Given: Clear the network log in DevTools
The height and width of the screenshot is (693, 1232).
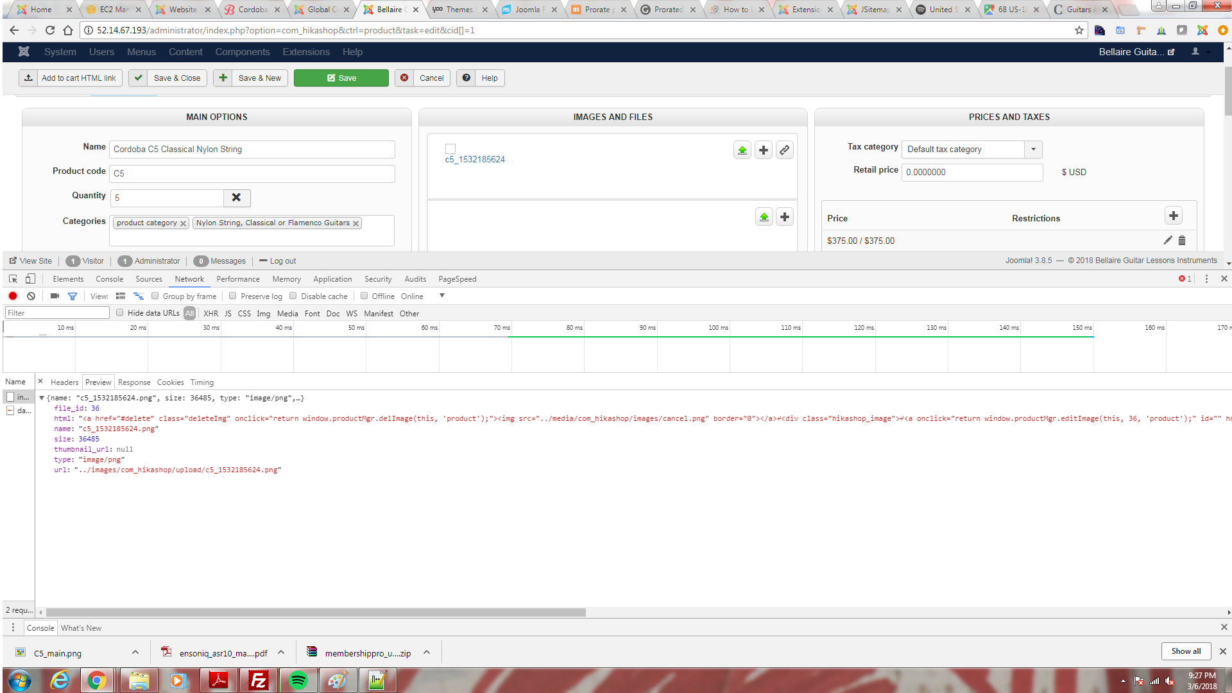Looking at the screenshot, I should coord(31,296).
